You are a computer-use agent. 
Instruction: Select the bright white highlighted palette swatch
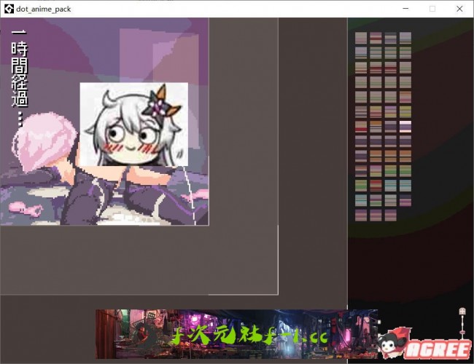click(405, 126)
